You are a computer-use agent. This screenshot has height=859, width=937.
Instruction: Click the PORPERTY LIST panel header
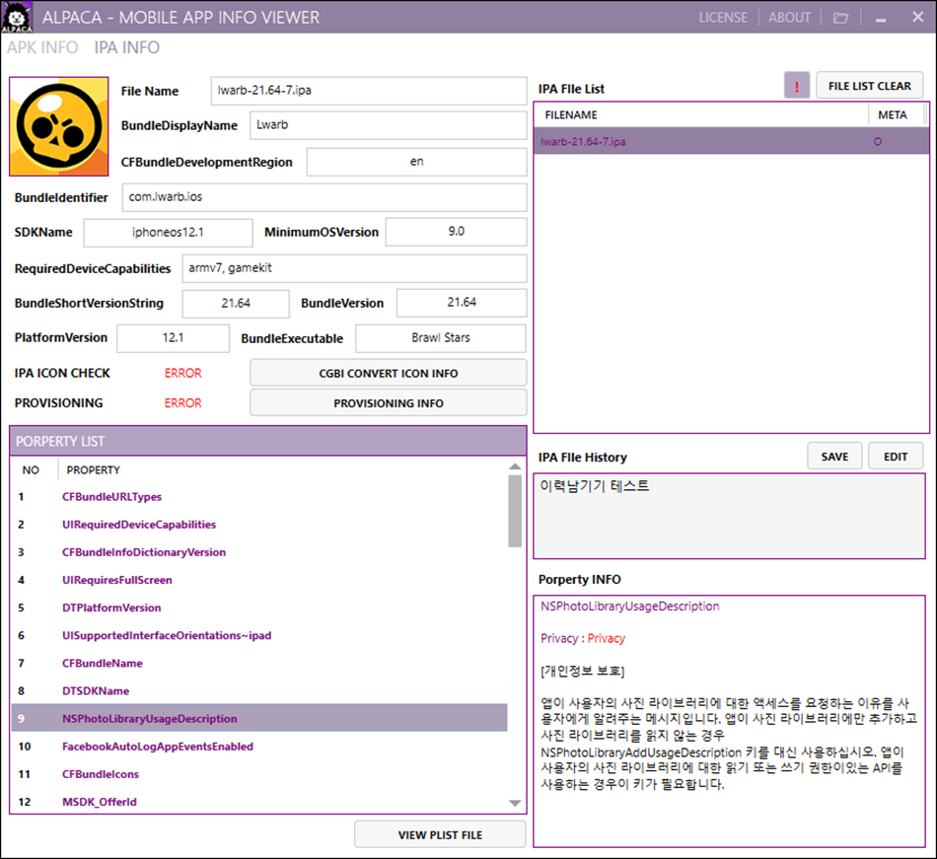(x=267, y=441)
